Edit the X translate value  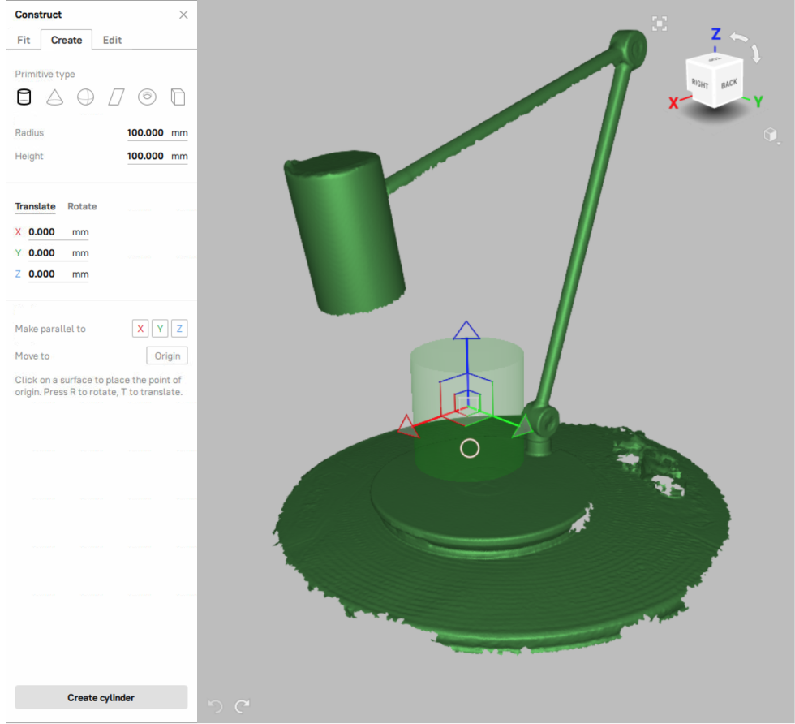tap(58, 232)
